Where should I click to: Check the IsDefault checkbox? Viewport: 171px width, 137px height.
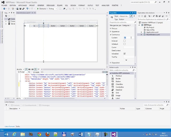[125, 44]
